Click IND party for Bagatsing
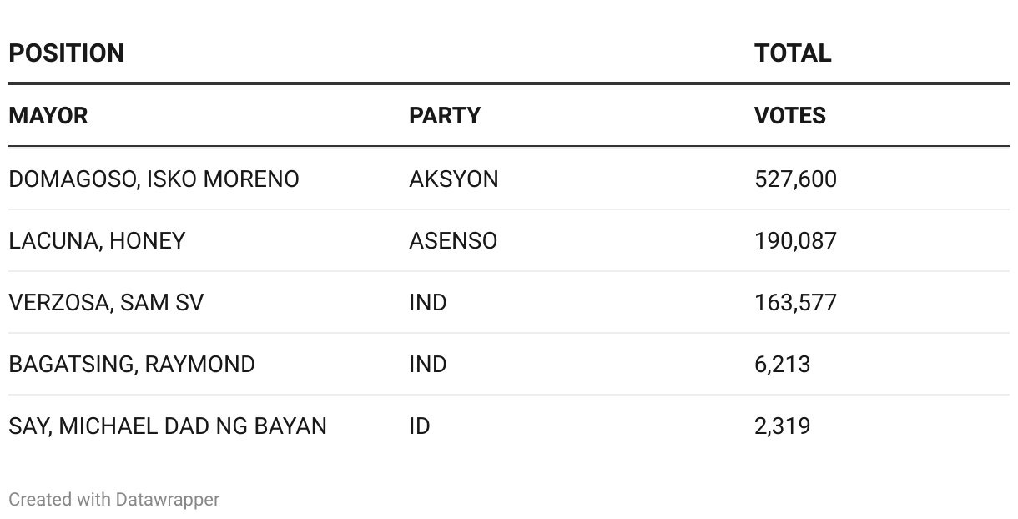This screenshot has height=519, width=1018. click(428, 365)
